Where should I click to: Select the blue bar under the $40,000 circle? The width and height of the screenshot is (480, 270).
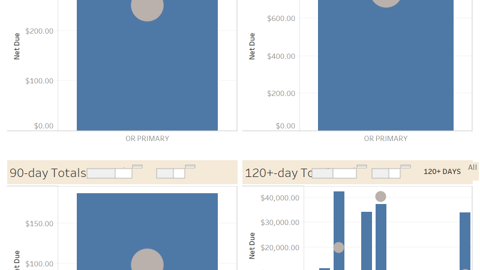(x=381, y=237)
